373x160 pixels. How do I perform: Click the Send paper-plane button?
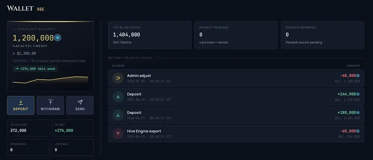click(x=80, y=105)
